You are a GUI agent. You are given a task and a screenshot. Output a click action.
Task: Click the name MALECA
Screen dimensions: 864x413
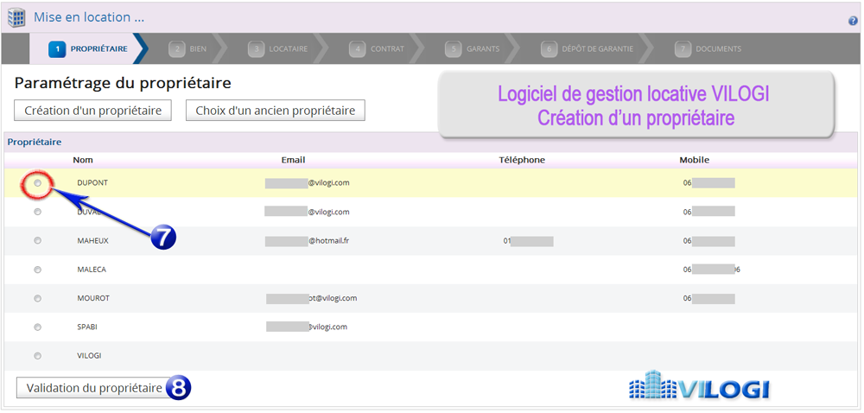(92, 270)
